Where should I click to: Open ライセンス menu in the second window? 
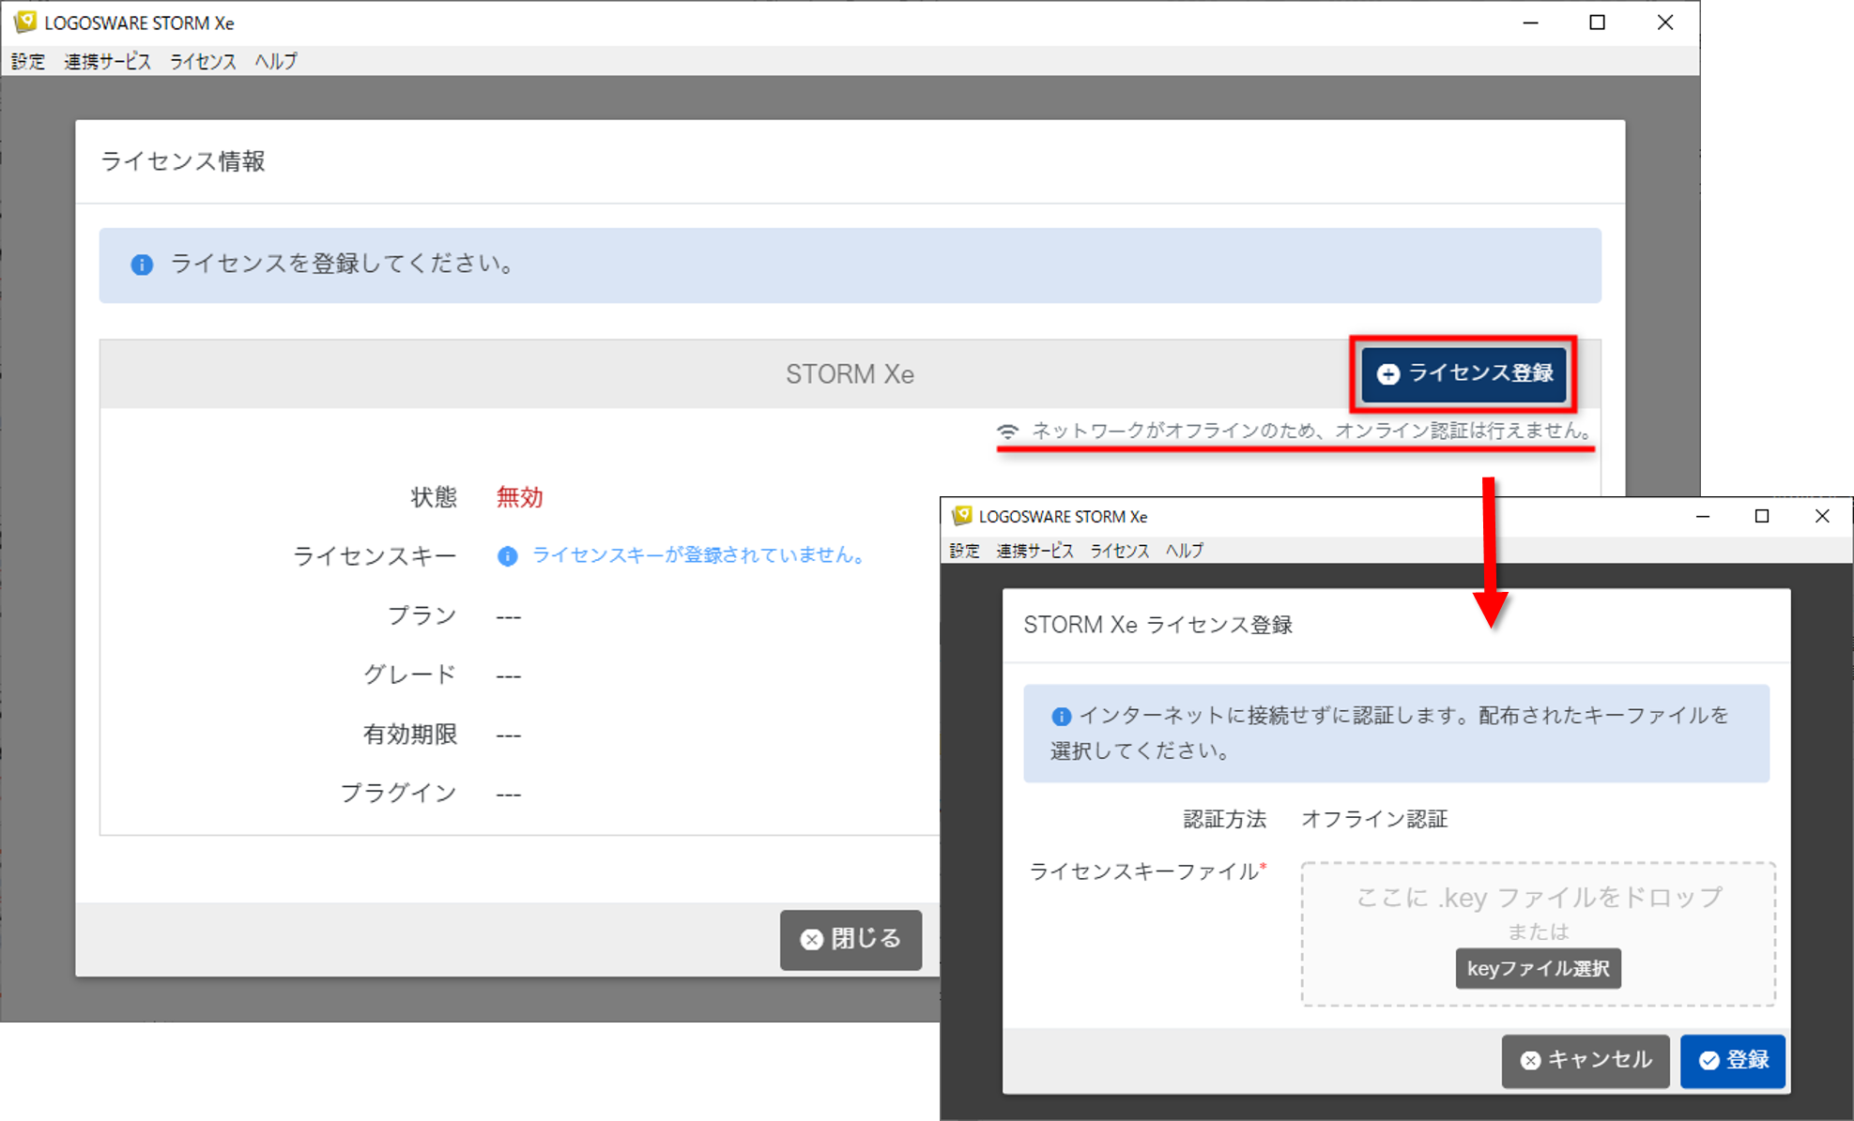[1119, 551]
